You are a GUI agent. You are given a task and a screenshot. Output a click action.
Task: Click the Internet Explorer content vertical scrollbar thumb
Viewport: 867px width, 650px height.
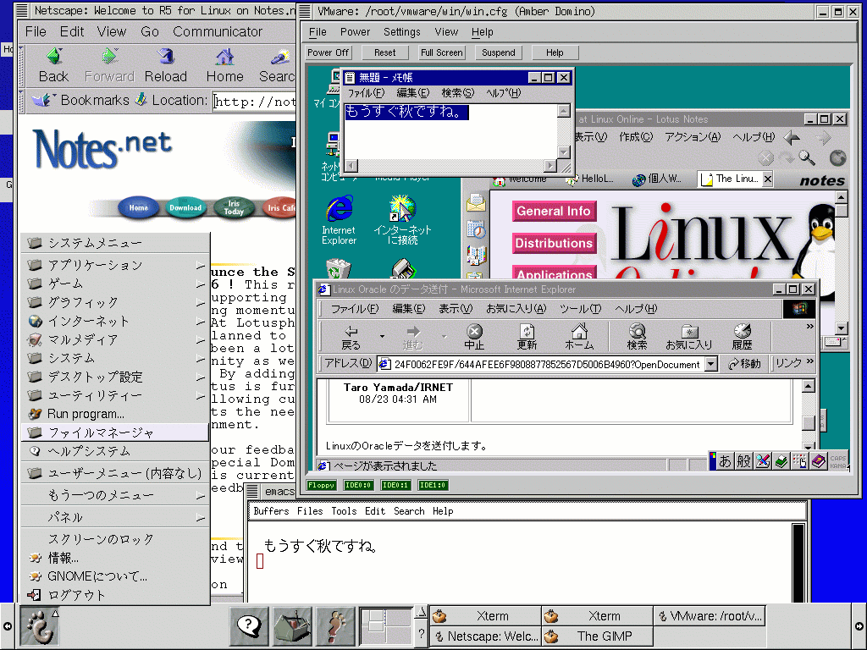[x=809, y=423]
